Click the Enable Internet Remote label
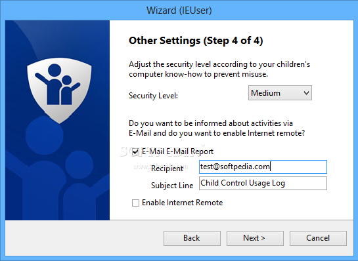The image size is (358, 261). click(182, 203)
